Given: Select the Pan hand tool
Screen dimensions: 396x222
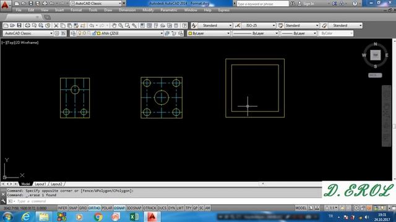Looking at the screenshot, I should 114,25.
